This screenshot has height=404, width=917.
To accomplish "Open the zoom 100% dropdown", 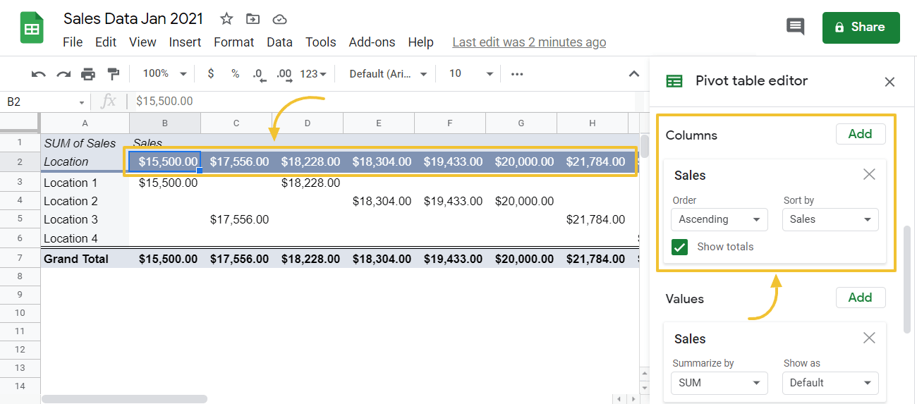I will [x=164, y=74].
